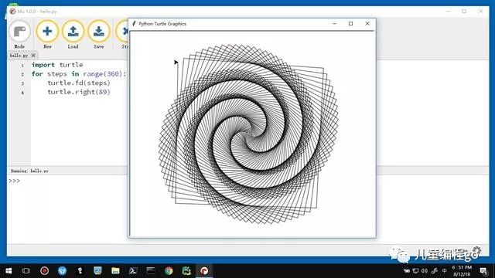495x278 pixels.
Task: Click the 'for steps in range(360):' line
Action: [x=79, y=74]
